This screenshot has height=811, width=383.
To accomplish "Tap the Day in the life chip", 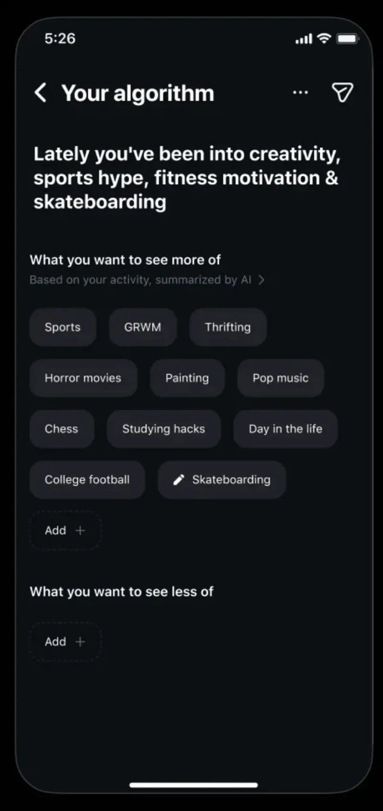I will pos(285,429).
